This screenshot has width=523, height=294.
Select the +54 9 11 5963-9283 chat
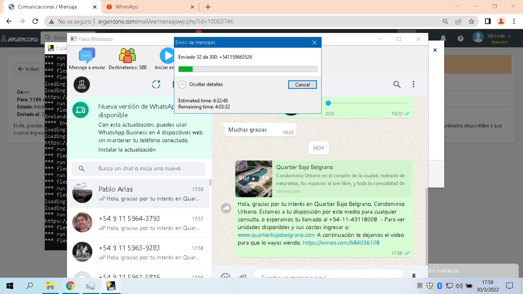(x=138, y=252)
